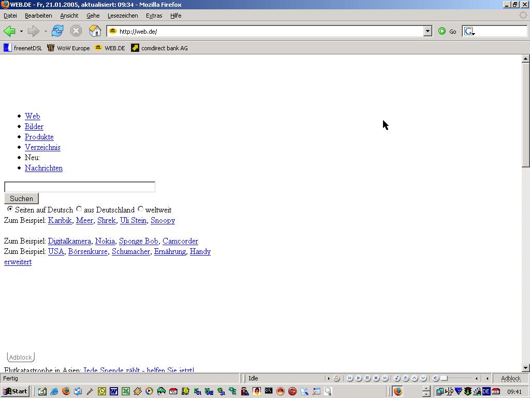Click the Börsenkurse example link

[x=88, y=251]
